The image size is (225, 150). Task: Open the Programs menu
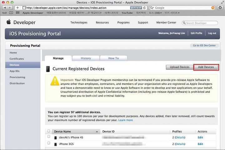pyautogui.click(x=123, y=22)
